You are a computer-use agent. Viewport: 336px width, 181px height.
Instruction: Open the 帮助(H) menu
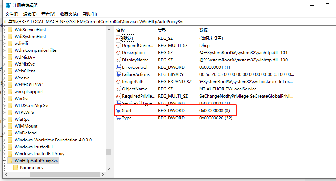coord(90,14)
